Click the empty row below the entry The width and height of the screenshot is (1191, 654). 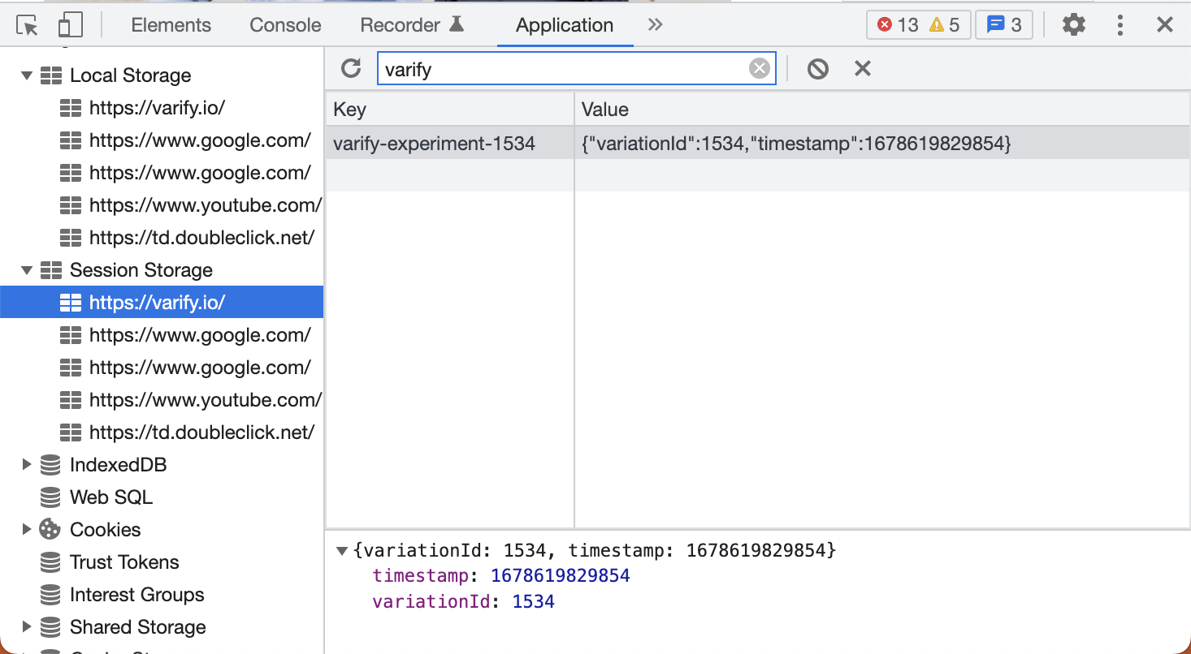pos(758,175)
